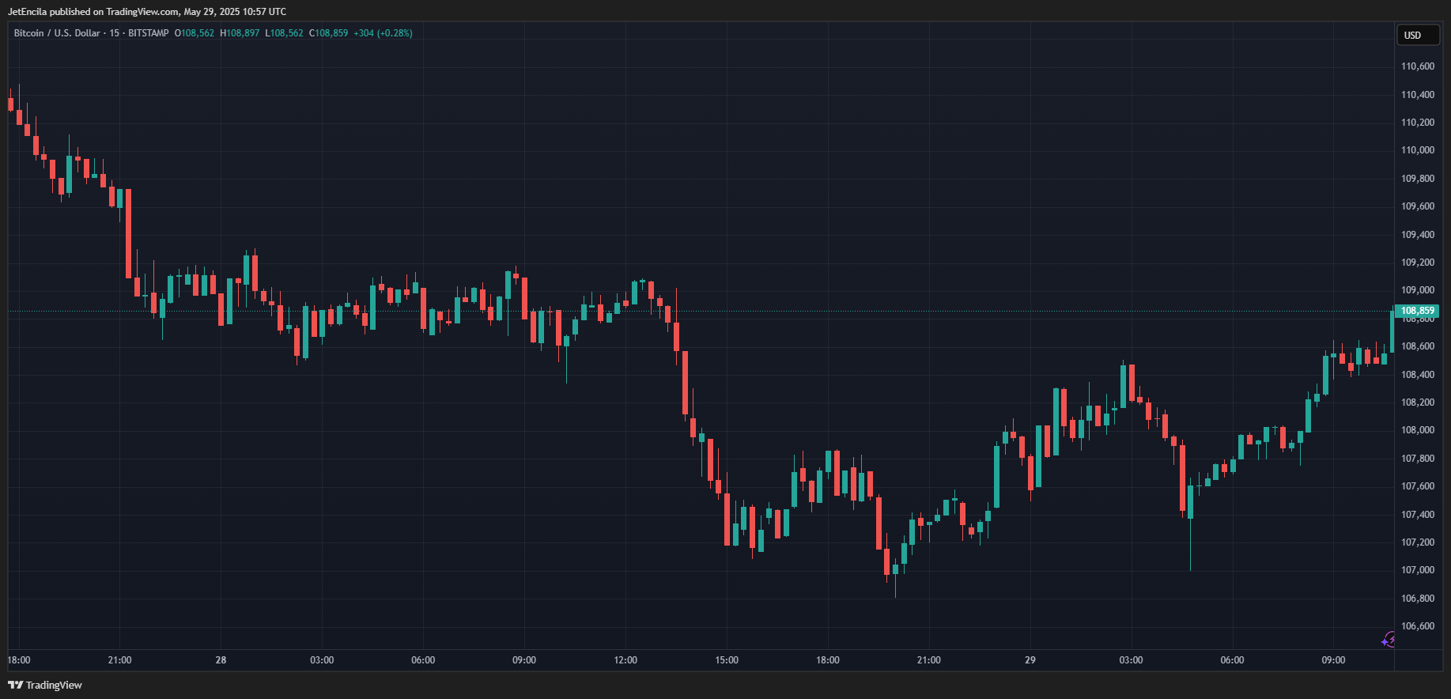Click the Bitcoin / U.S. Dollar symbol title
The image size is (1451, 699).
57,33
